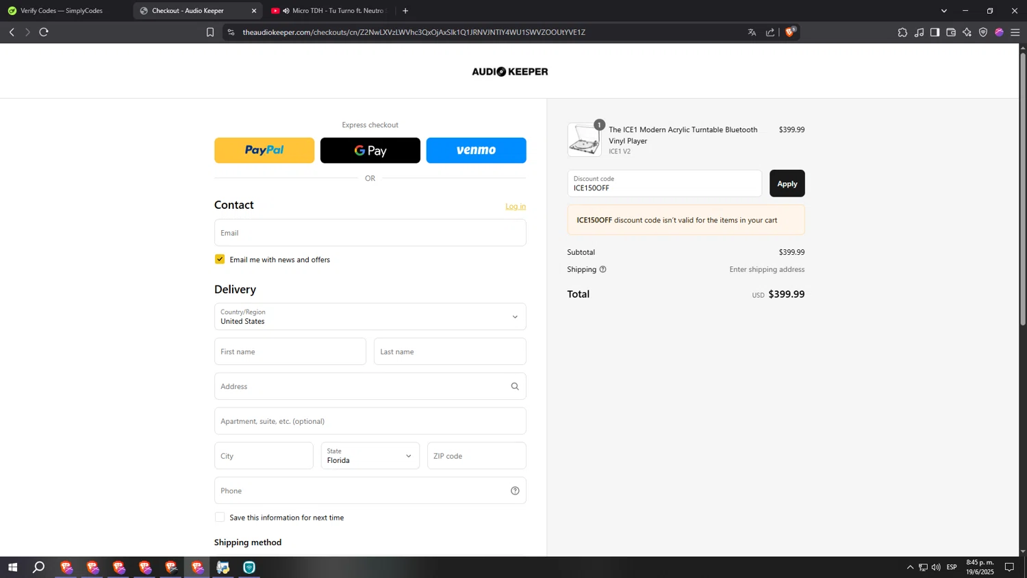This screenshot has height=578, width=1027.
Task: Launch Leo AI sparkle icon
Action: [x=967, y=32]
